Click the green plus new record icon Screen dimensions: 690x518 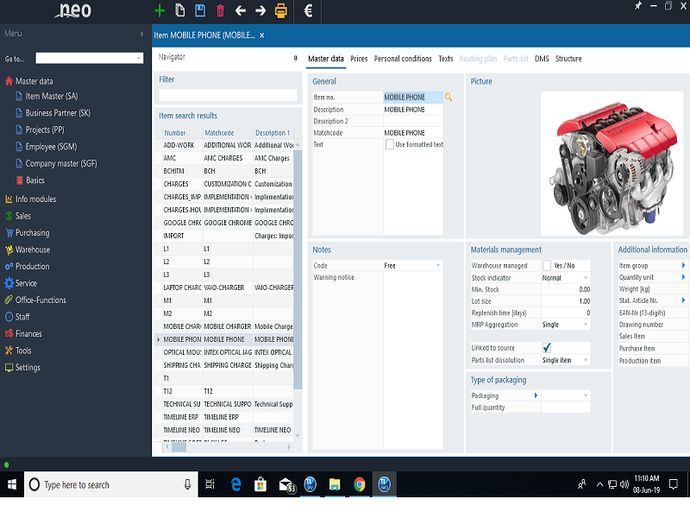[x=160, y=10]
